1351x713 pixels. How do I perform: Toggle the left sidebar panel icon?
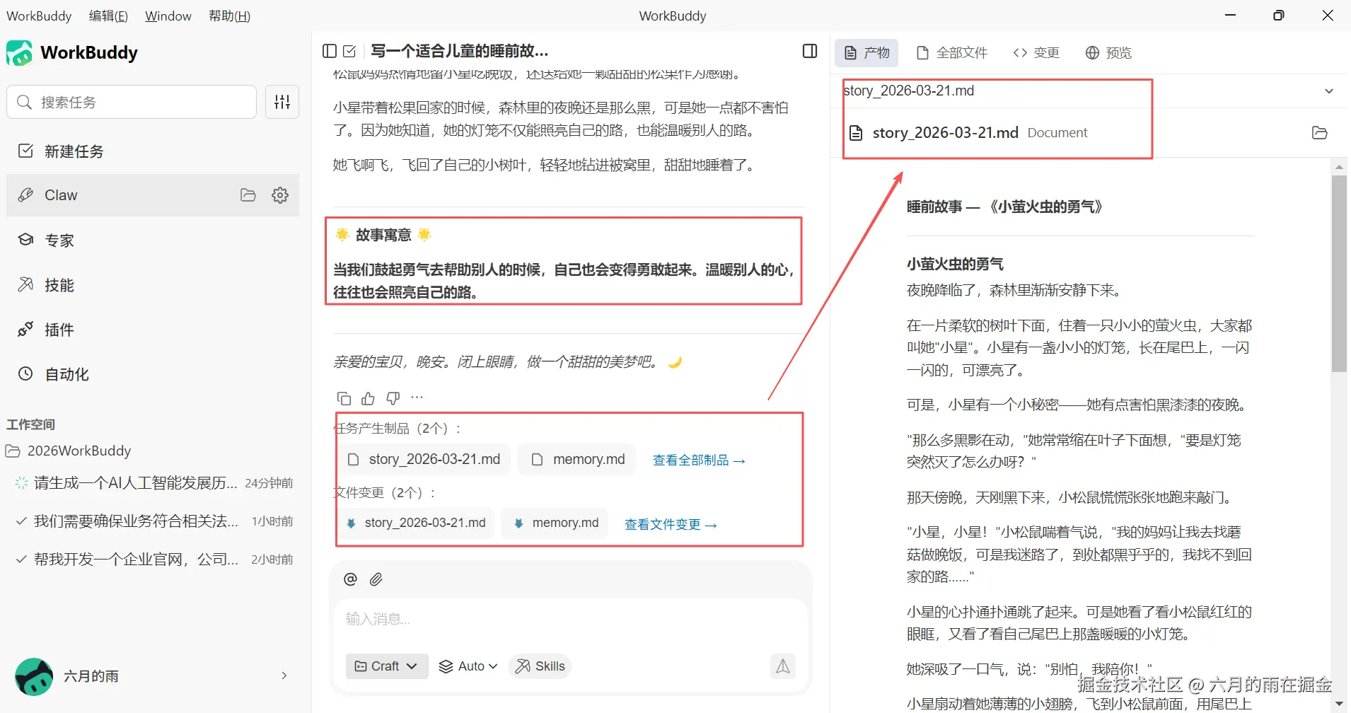(329, 51)
